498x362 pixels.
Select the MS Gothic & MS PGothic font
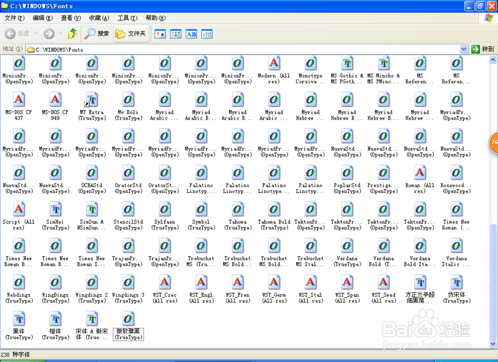[347, 63]
